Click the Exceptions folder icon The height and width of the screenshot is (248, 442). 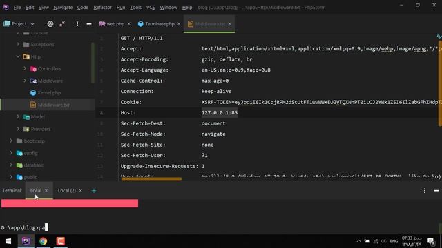[26, 44]
